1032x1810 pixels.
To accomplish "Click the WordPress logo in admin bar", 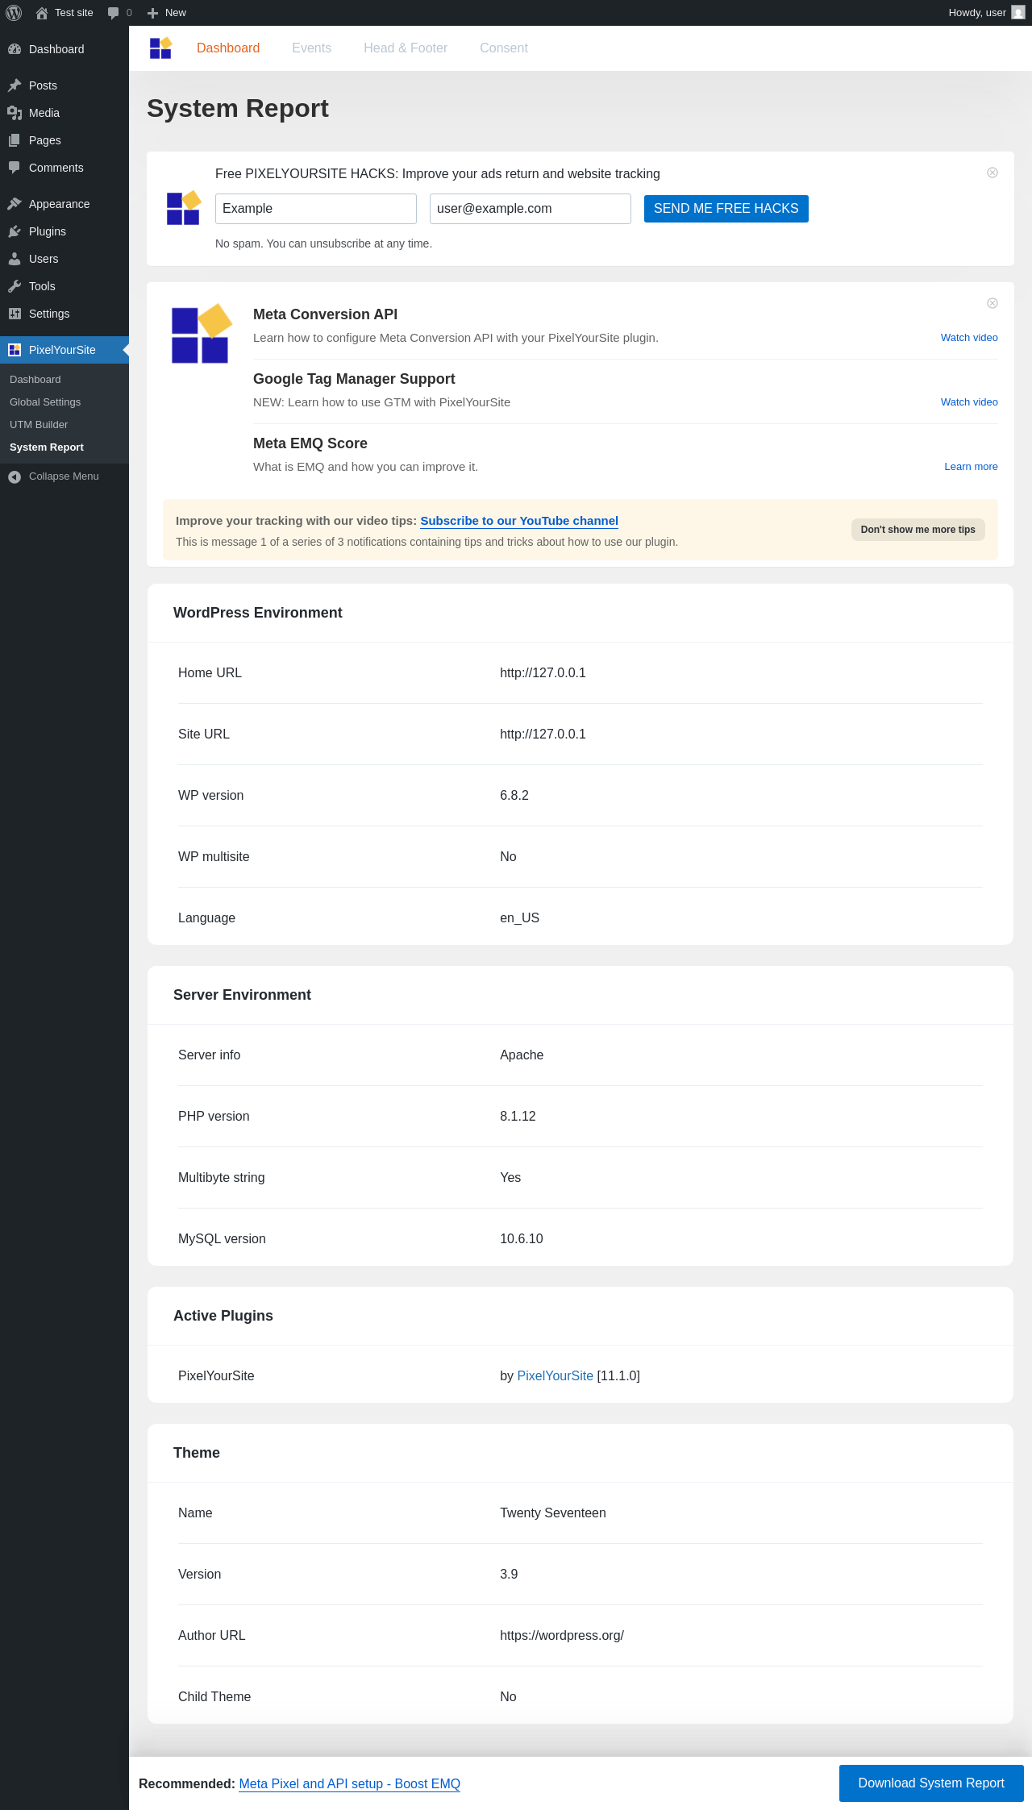I will click(14, 13).
